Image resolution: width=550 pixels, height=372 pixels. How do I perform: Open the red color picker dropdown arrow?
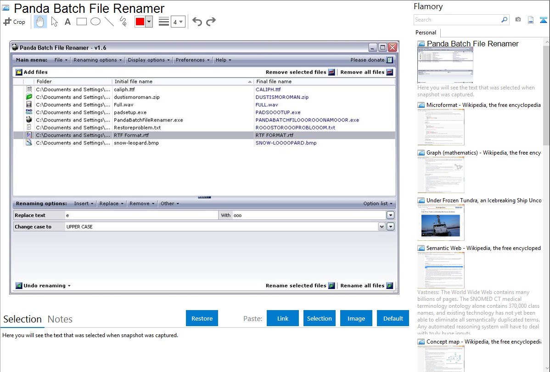(x=149, y=22)
